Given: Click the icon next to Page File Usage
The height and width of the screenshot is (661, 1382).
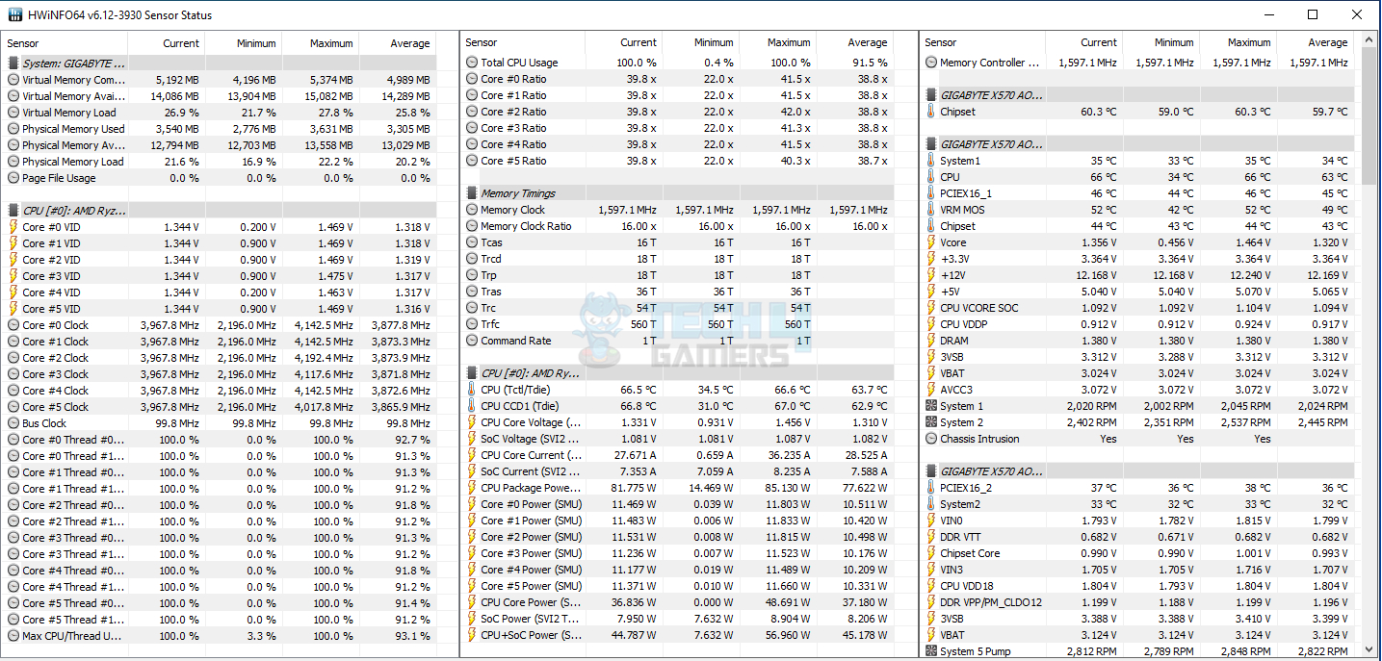Looking at the screenshot, I should click(x=13, y=178).
